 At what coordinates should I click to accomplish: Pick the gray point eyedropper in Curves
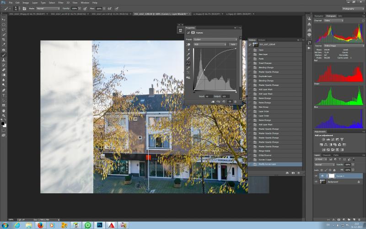[x=188, y=54]
